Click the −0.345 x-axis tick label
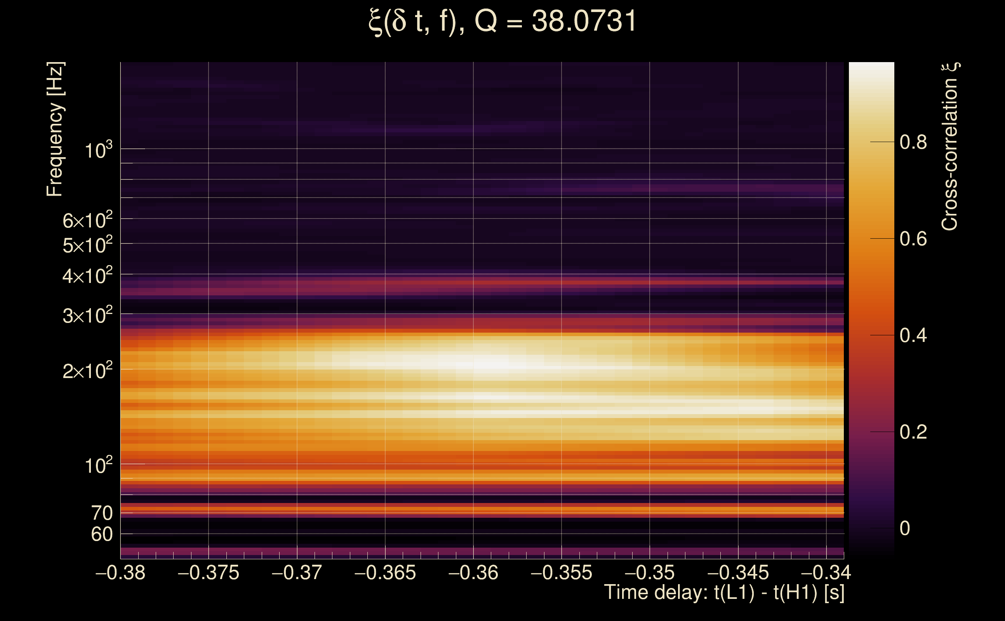Image resolution: width=1005 pixels, height=621 pixels. point(738,573)
